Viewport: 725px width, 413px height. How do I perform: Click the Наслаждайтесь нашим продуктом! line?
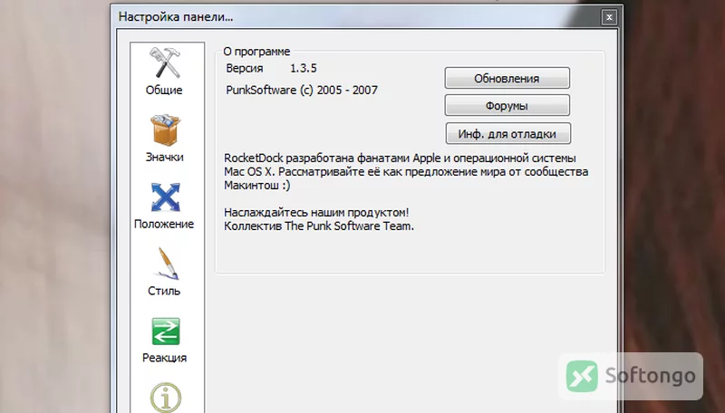316,213
